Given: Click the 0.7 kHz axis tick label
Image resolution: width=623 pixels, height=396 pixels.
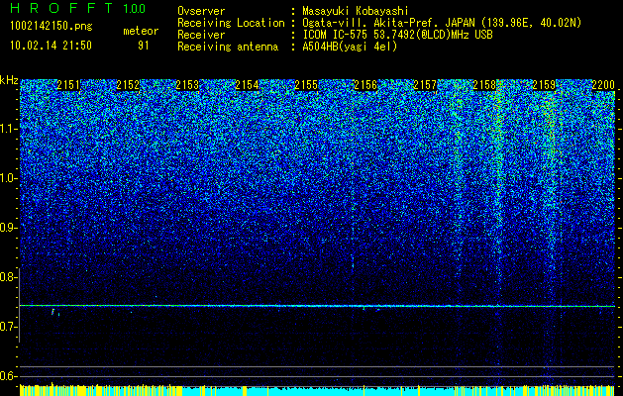Looking at the screenshot, I should 9,327.
